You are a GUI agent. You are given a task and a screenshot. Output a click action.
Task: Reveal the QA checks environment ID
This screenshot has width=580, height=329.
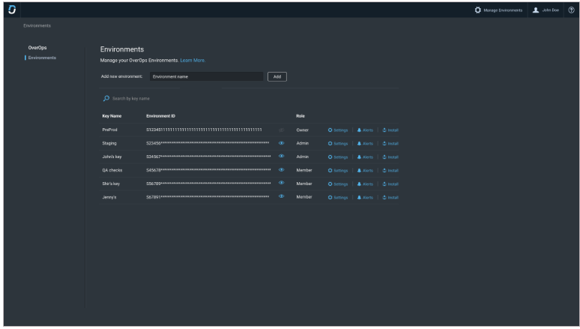click(x=281, y=170)
